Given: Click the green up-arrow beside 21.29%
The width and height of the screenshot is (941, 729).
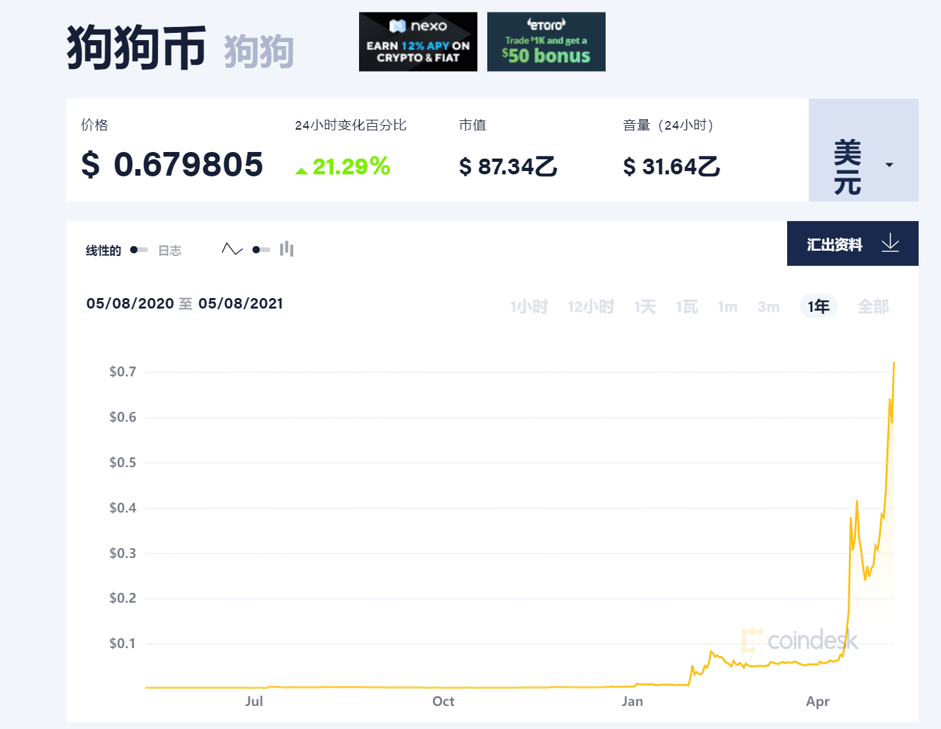Looking at the screenshot, I should click(301, 169).
